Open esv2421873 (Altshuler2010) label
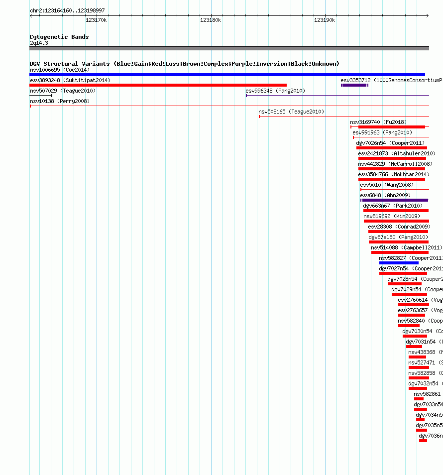Screen dimensions: 443x475 [397, 153]
